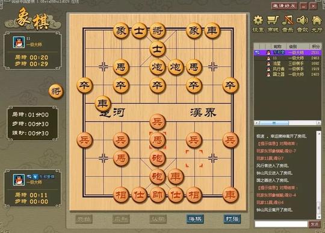The height and width of the screenshot is (233, 325).
Task: Select the advanced red 兵 at the river
Action: click(x=157, y=122)
